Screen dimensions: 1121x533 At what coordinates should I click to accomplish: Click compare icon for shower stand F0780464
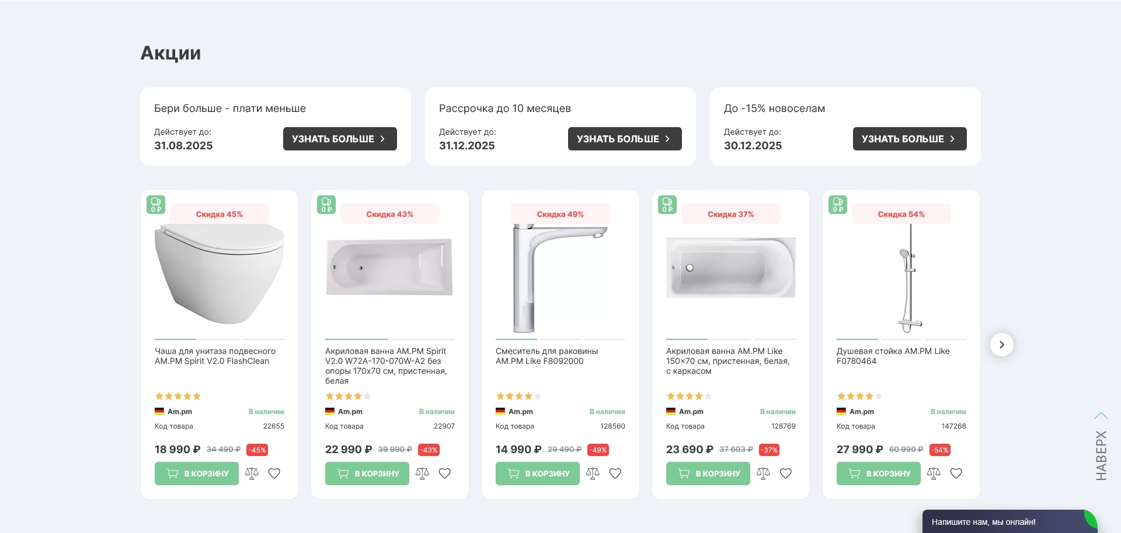point(934,474)
